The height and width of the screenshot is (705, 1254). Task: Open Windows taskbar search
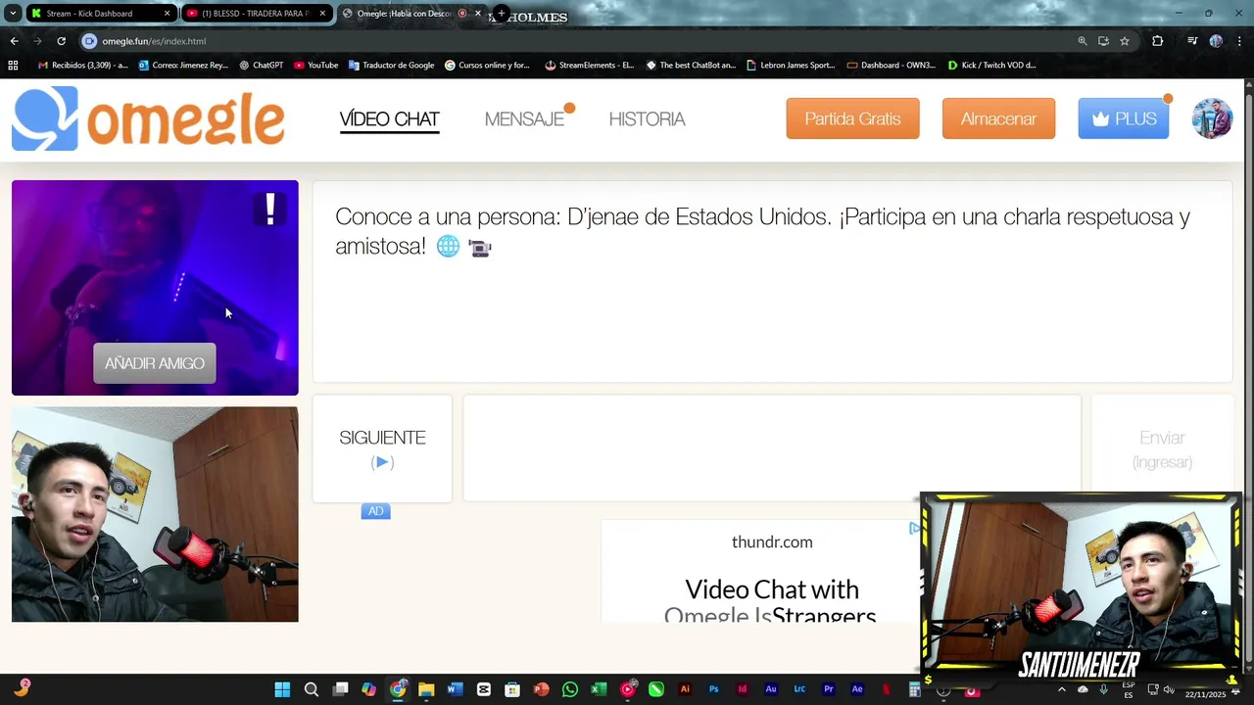tap(312, 689)
